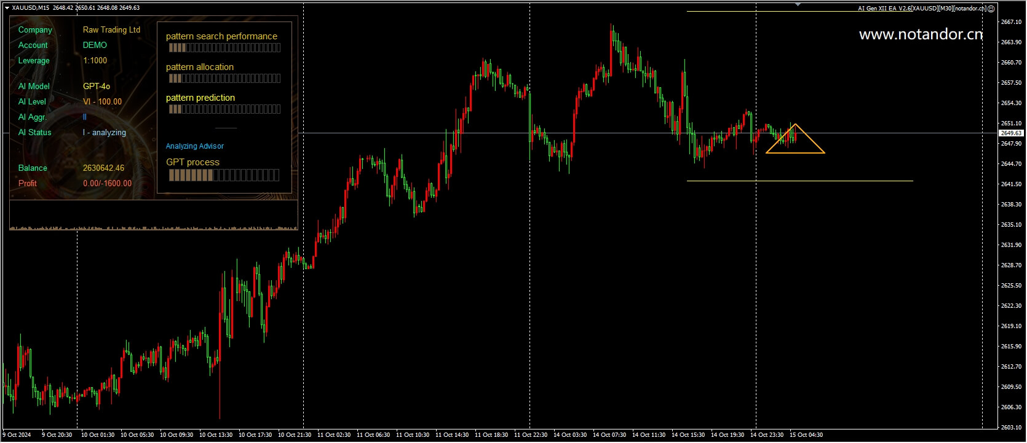Click the profit value 0.00/-1600.00
The height and width of the screenshot is (443, 1027).
[107, 184]
